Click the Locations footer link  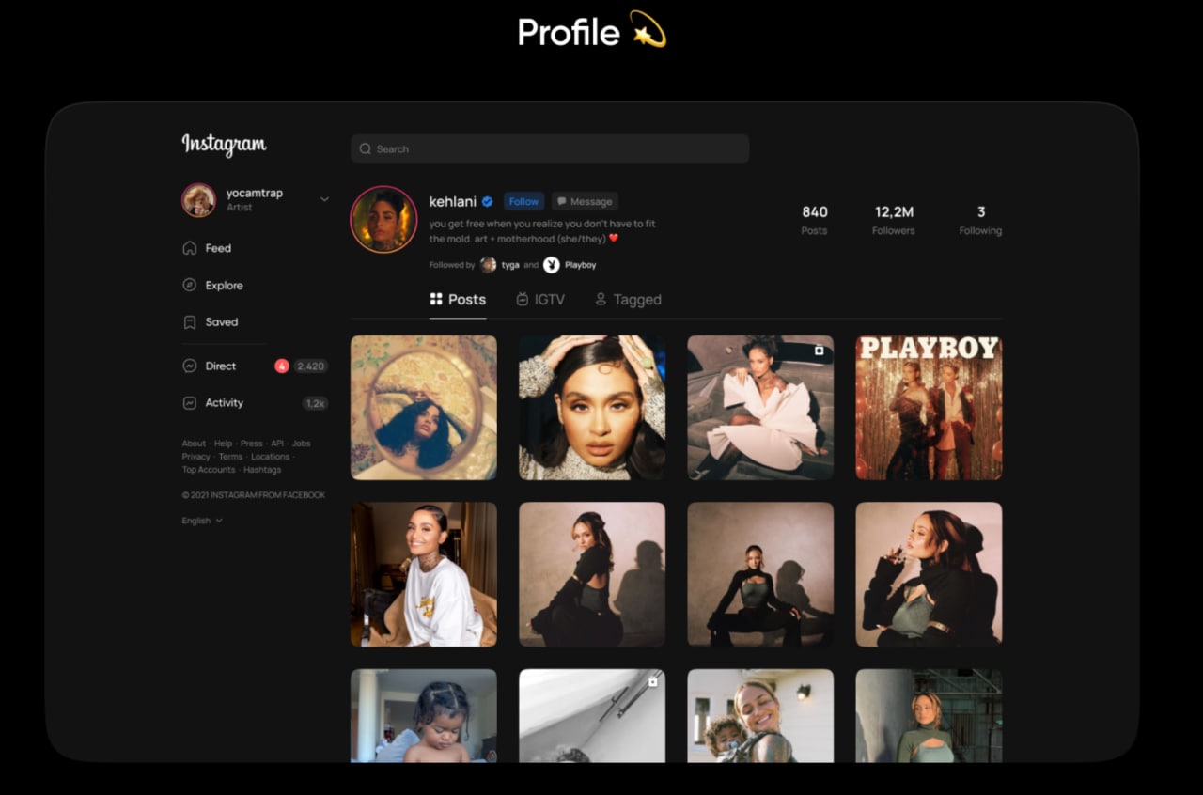coord(270,457)
